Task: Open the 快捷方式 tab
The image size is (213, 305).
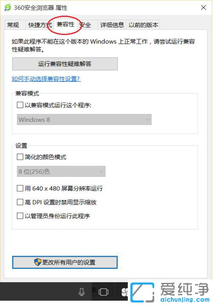Action: coord(40,25)
